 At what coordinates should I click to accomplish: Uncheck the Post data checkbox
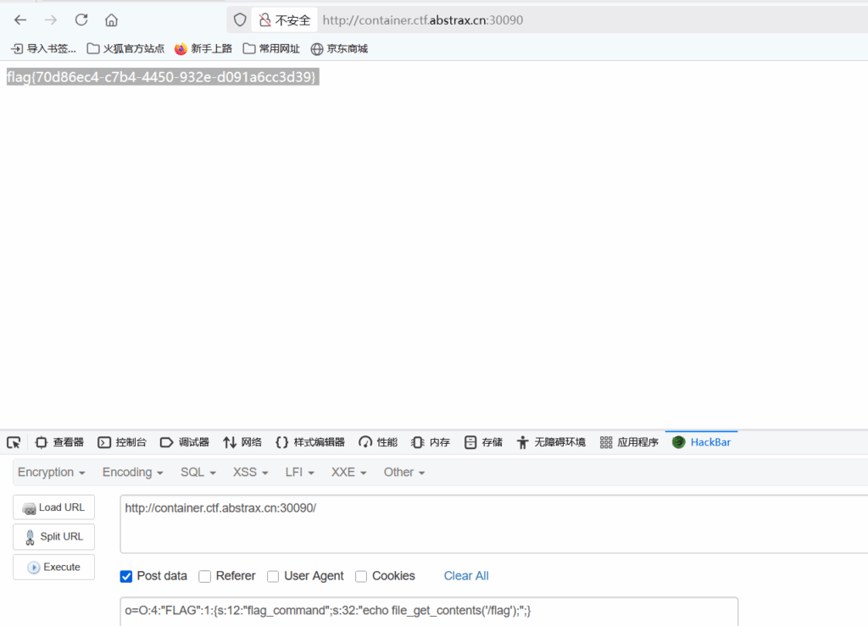pos(126,576)
